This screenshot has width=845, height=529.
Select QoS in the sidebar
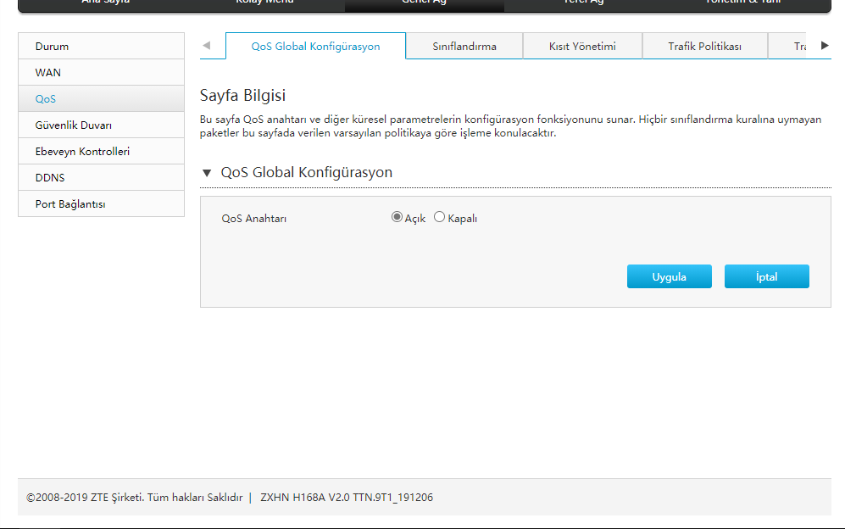[x=102, y=98]
